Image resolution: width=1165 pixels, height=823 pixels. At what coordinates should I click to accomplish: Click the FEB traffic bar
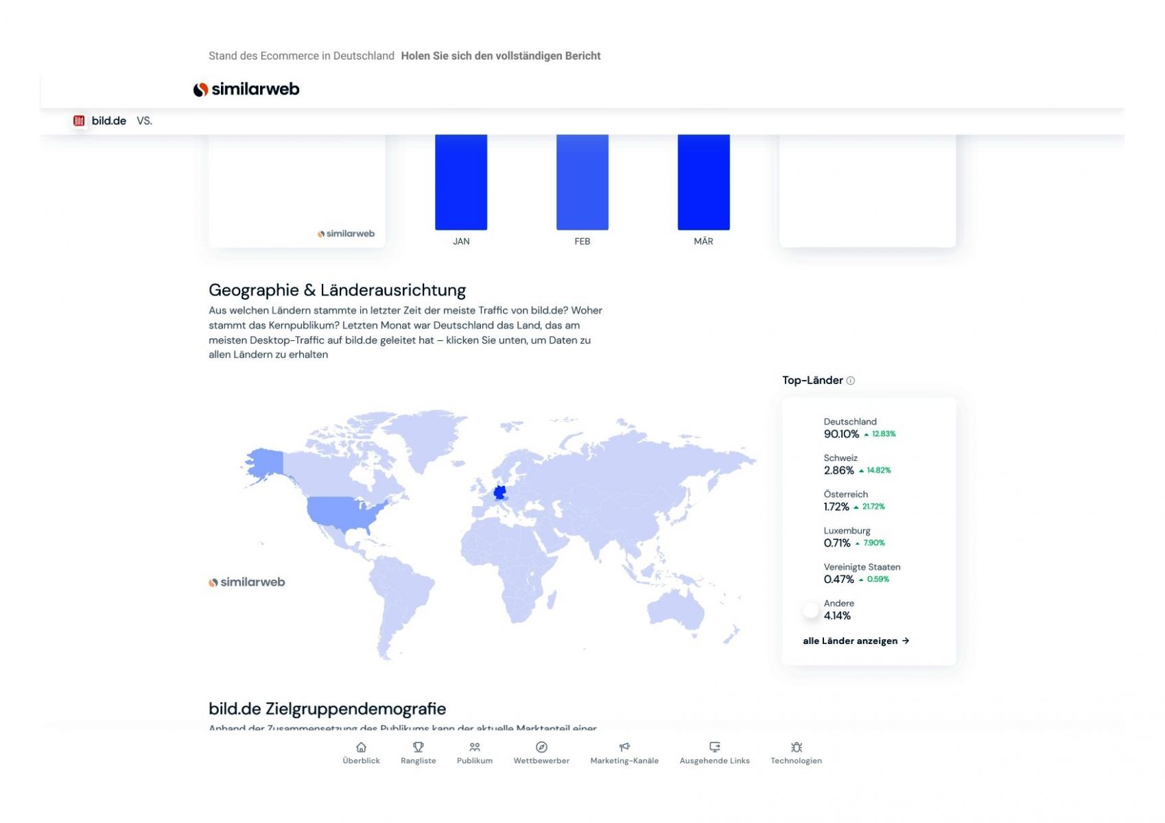pos(582,182)
